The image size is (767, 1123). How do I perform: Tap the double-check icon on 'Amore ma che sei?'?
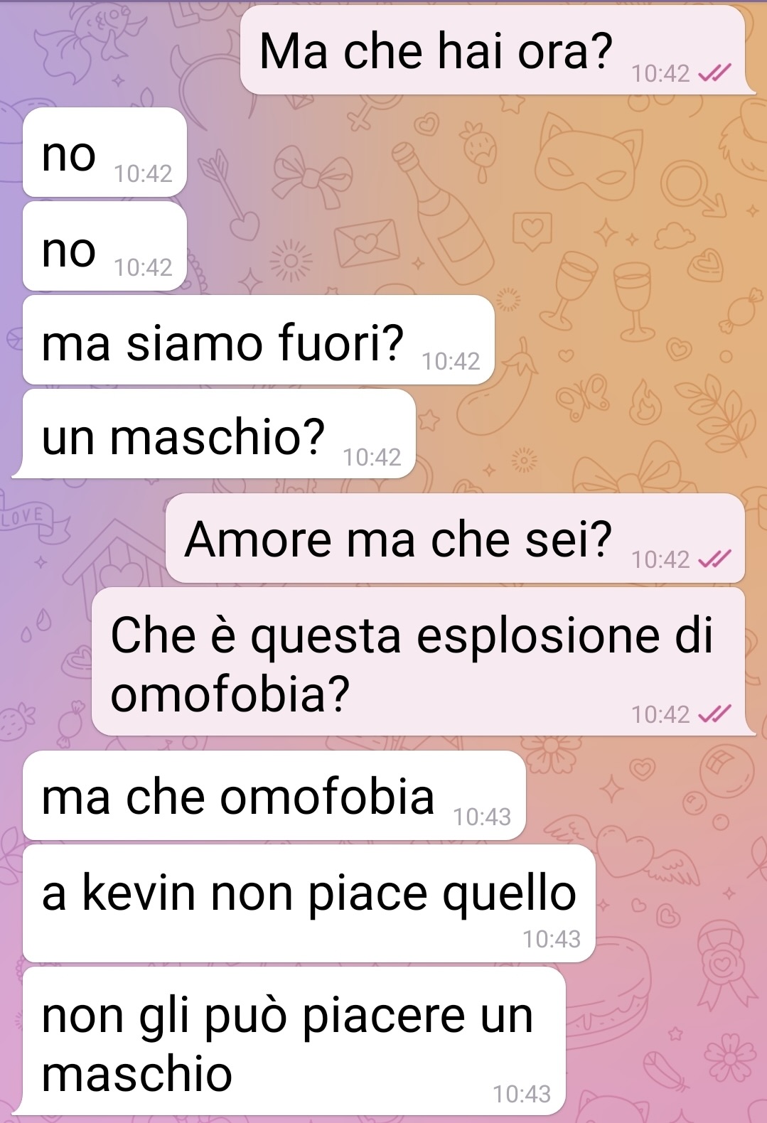tap(715, 560)
